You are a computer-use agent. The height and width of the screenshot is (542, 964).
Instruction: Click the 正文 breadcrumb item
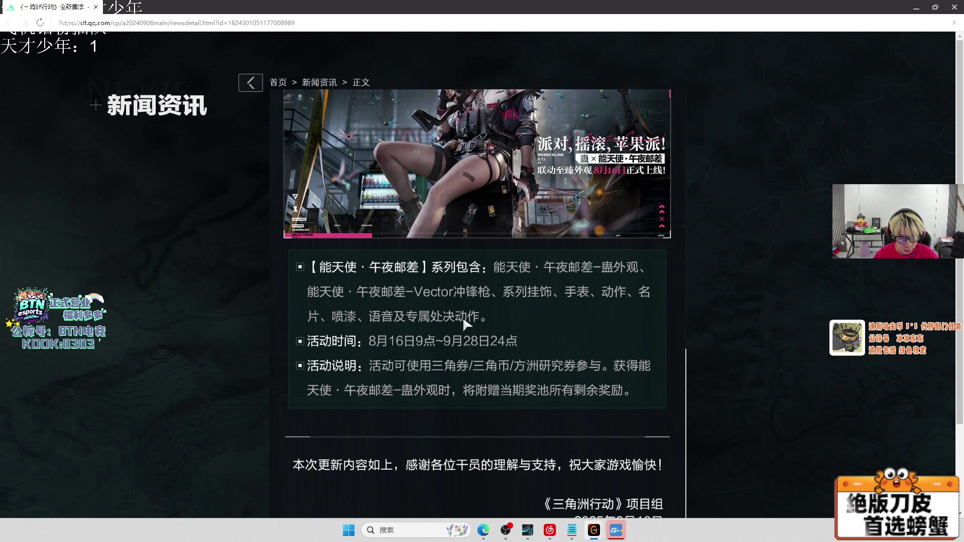pyautogui.click(x=361, y=82)
